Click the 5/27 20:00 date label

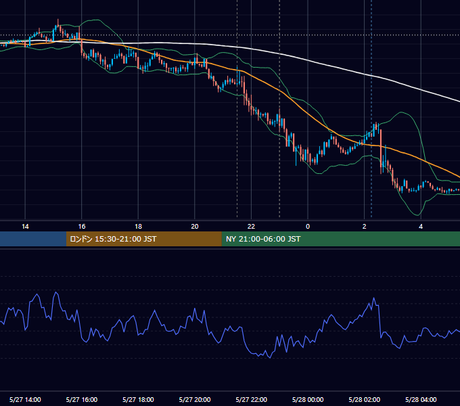[x=195, y=399]
